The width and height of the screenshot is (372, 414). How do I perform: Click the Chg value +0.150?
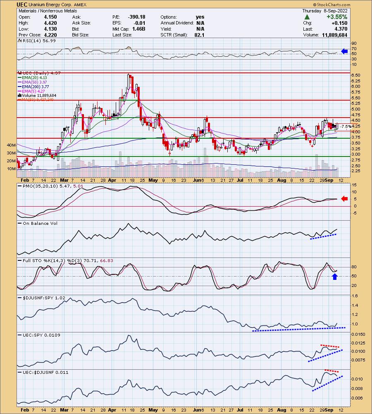(x=340, y=23)
